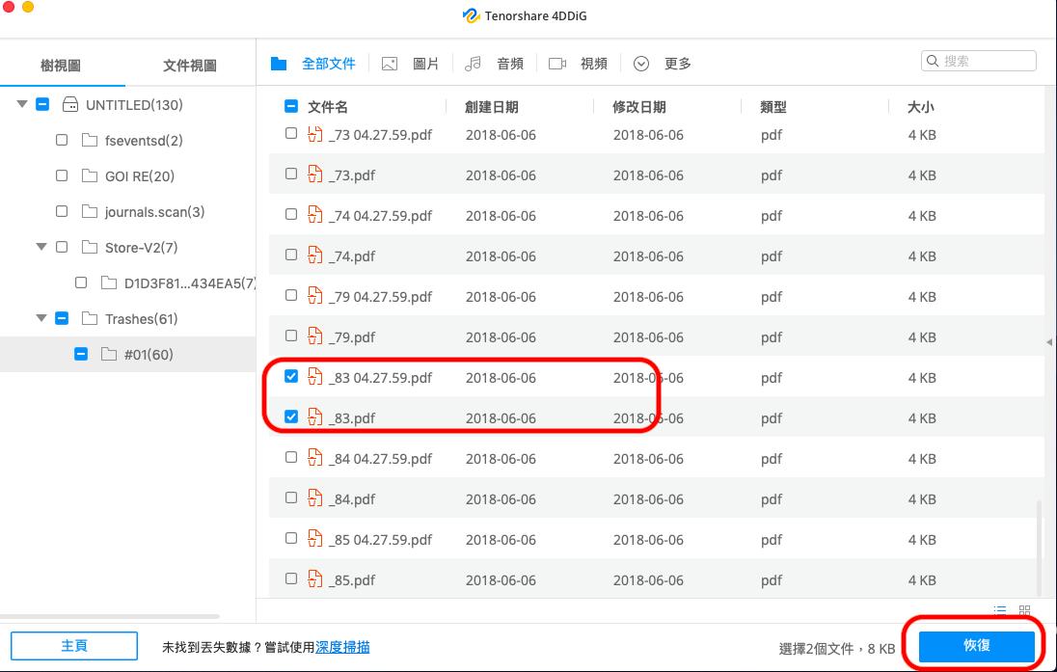Viewport: 1057px width, 672px height.
Task: Open the More circled chevron icon
Action: (641, 64)
